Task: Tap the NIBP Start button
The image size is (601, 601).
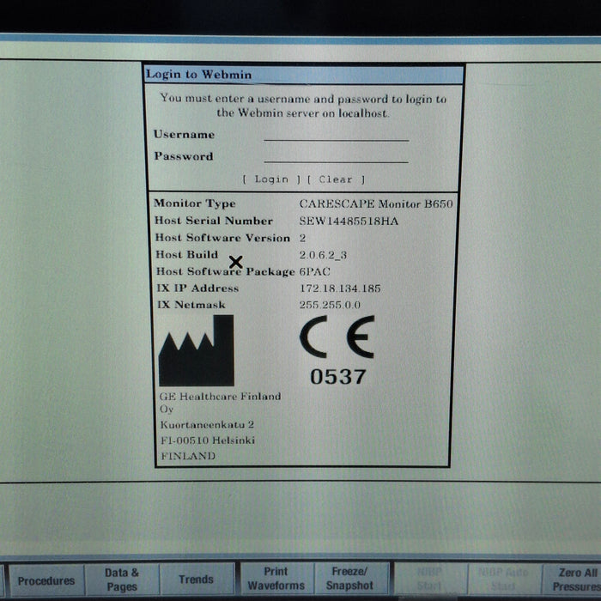Action: pyautogui.click(x=430, y=579)
